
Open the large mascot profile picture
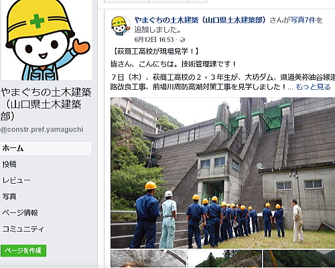click(46, 40)
